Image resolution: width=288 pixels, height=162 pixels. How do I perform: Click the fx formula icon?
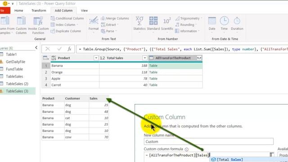(x=69, y=49)
